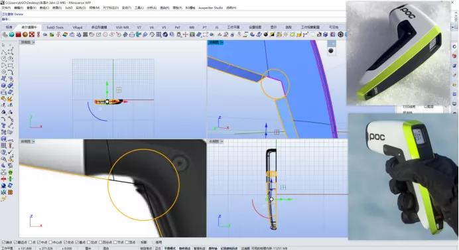Toggle 智慧轨迹 in status bar
The width and height of the screenshot is (459, 250).
click(200, 248)
